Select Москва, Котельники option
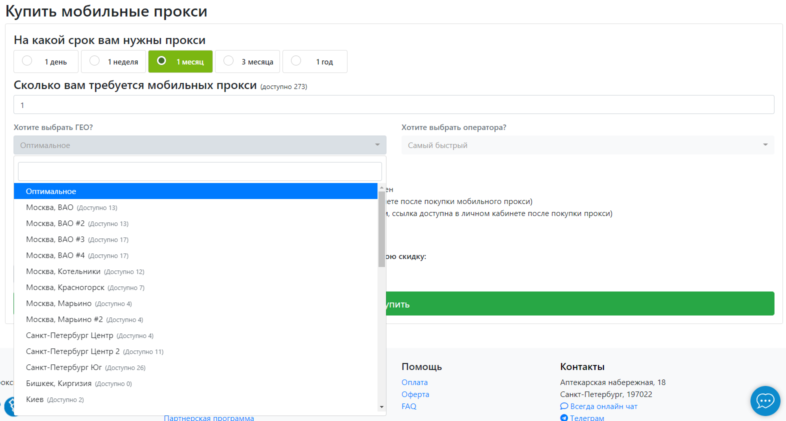This screenshot has width=786, height=421. [x=195, y=271]
